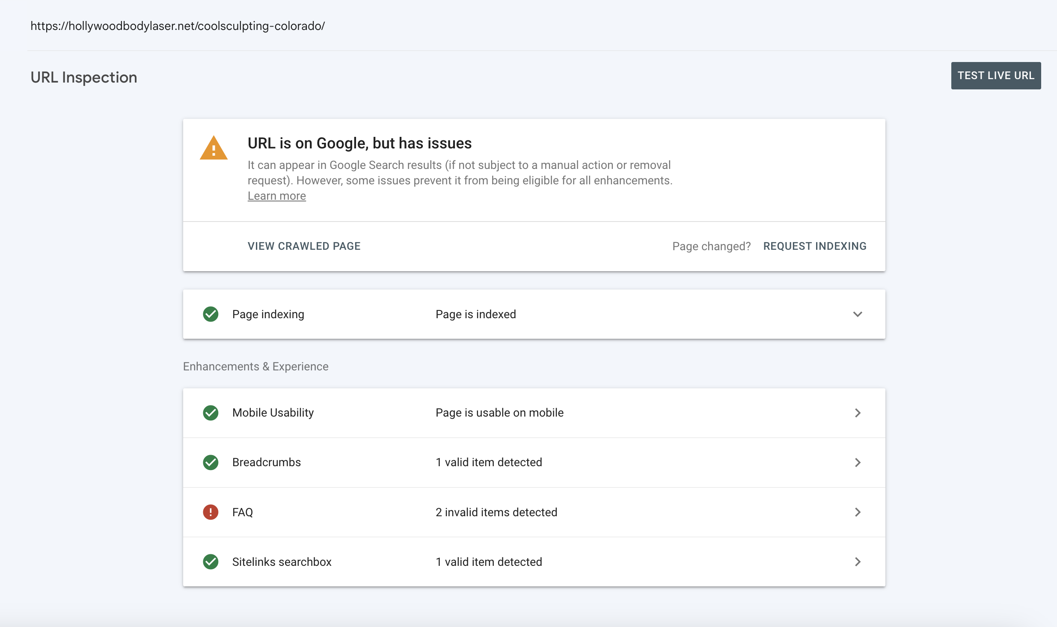Screen dimensions: 1057x627
Task: Click the TEST LIVE URL button
Action: [x=996, y=76]
